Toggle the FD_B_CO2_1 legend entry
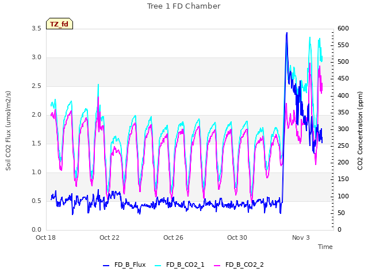Image resolution: width=368 pixels, height=276 pixels. pos(179,264)
